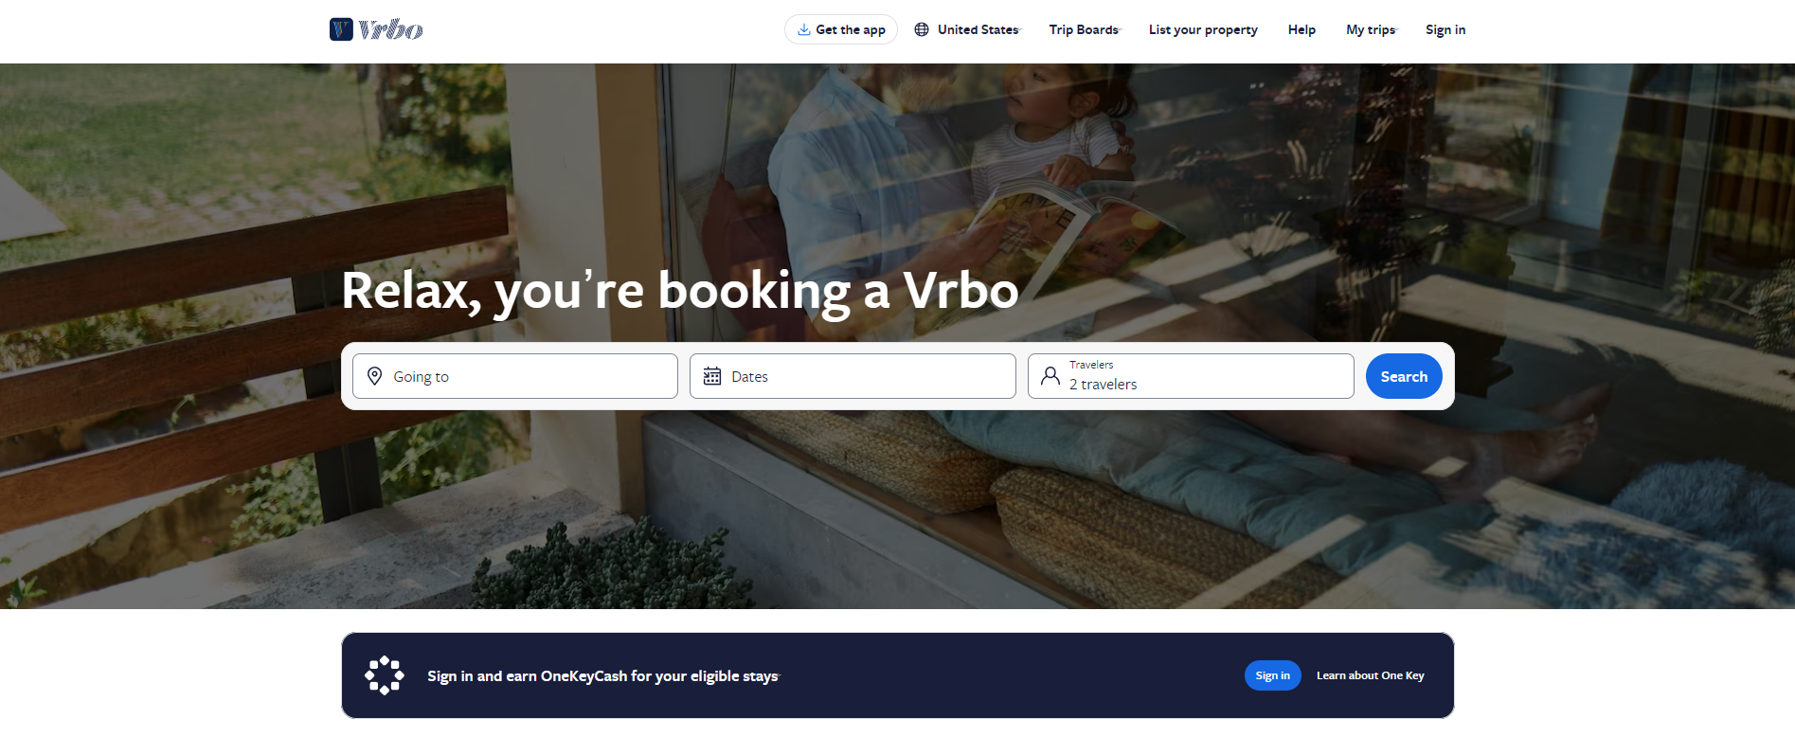Open the Travelers selector showing 2 travelers

pos(1191,376)
